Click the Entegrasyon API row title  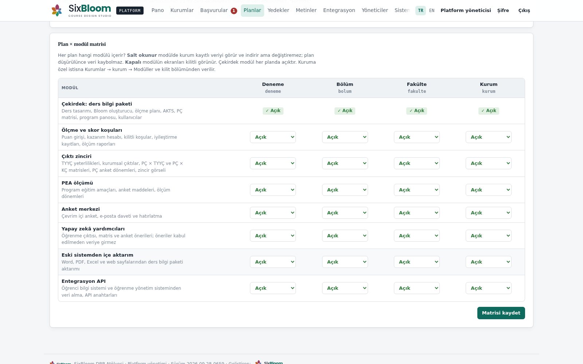(x=84, y=281)
